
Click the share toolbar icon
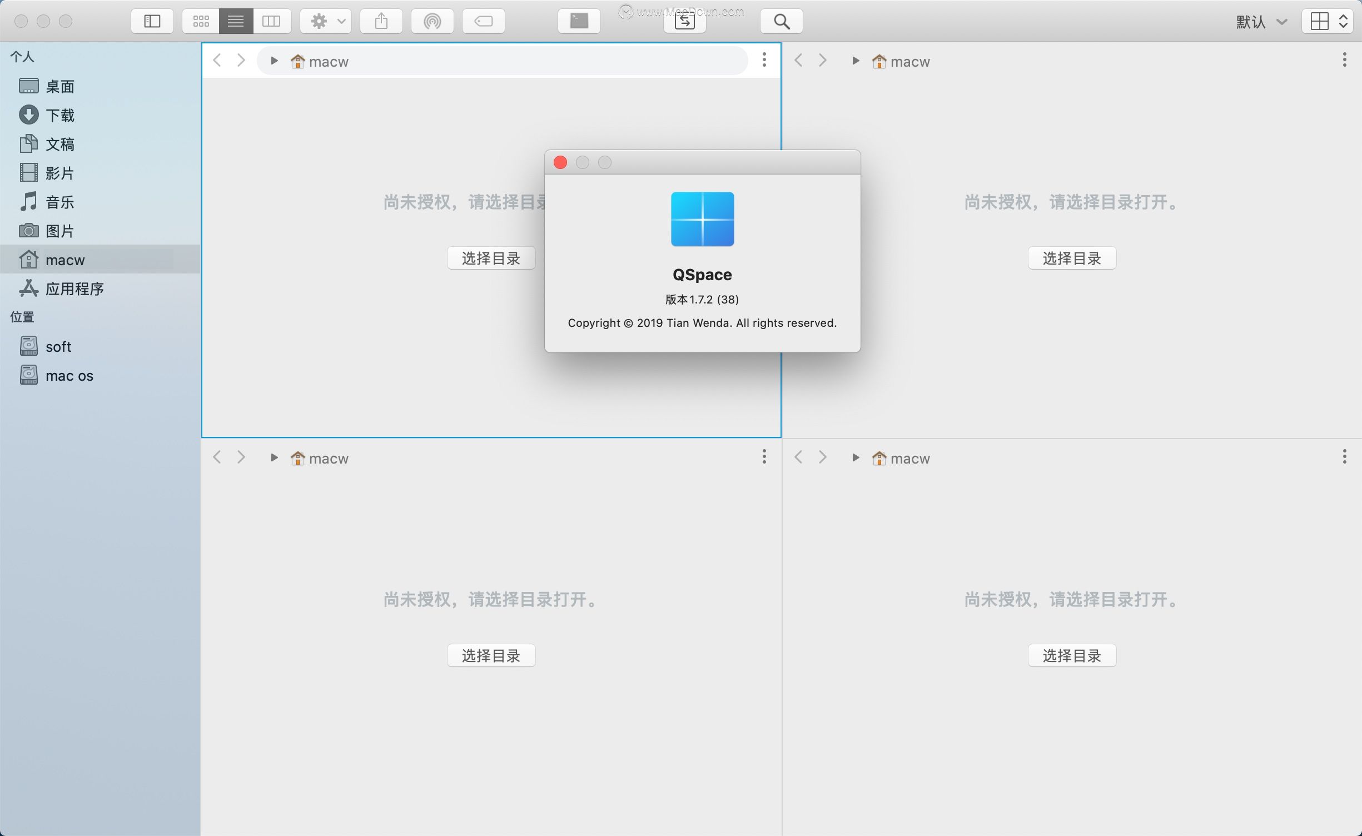(381, 21)
